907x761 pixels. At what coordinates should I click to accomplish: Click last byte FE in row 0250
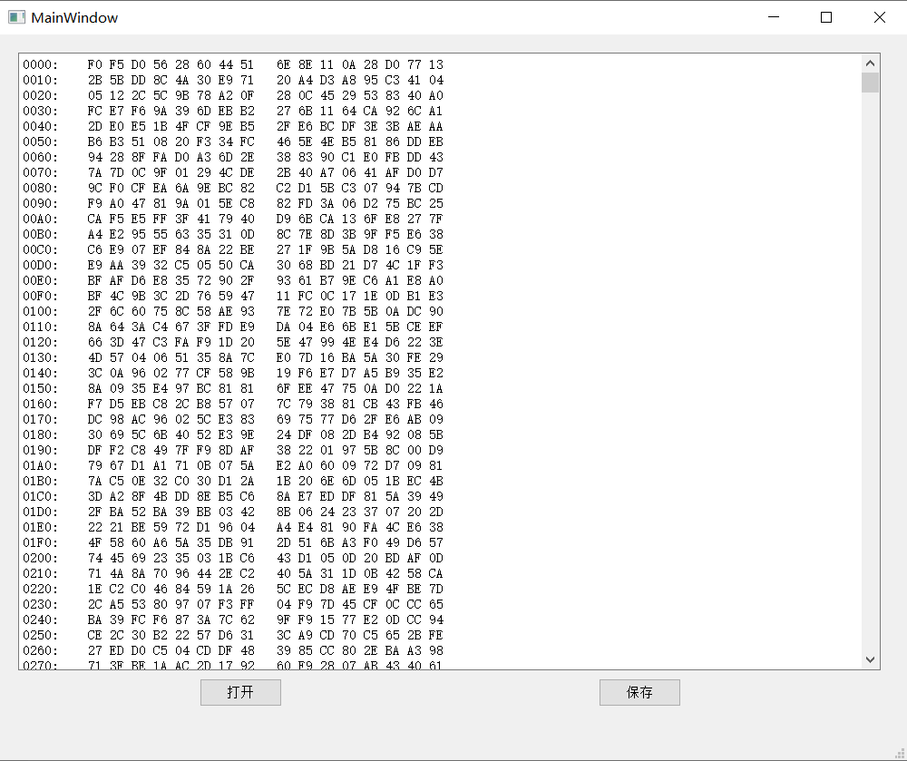(x=435, y=635)
